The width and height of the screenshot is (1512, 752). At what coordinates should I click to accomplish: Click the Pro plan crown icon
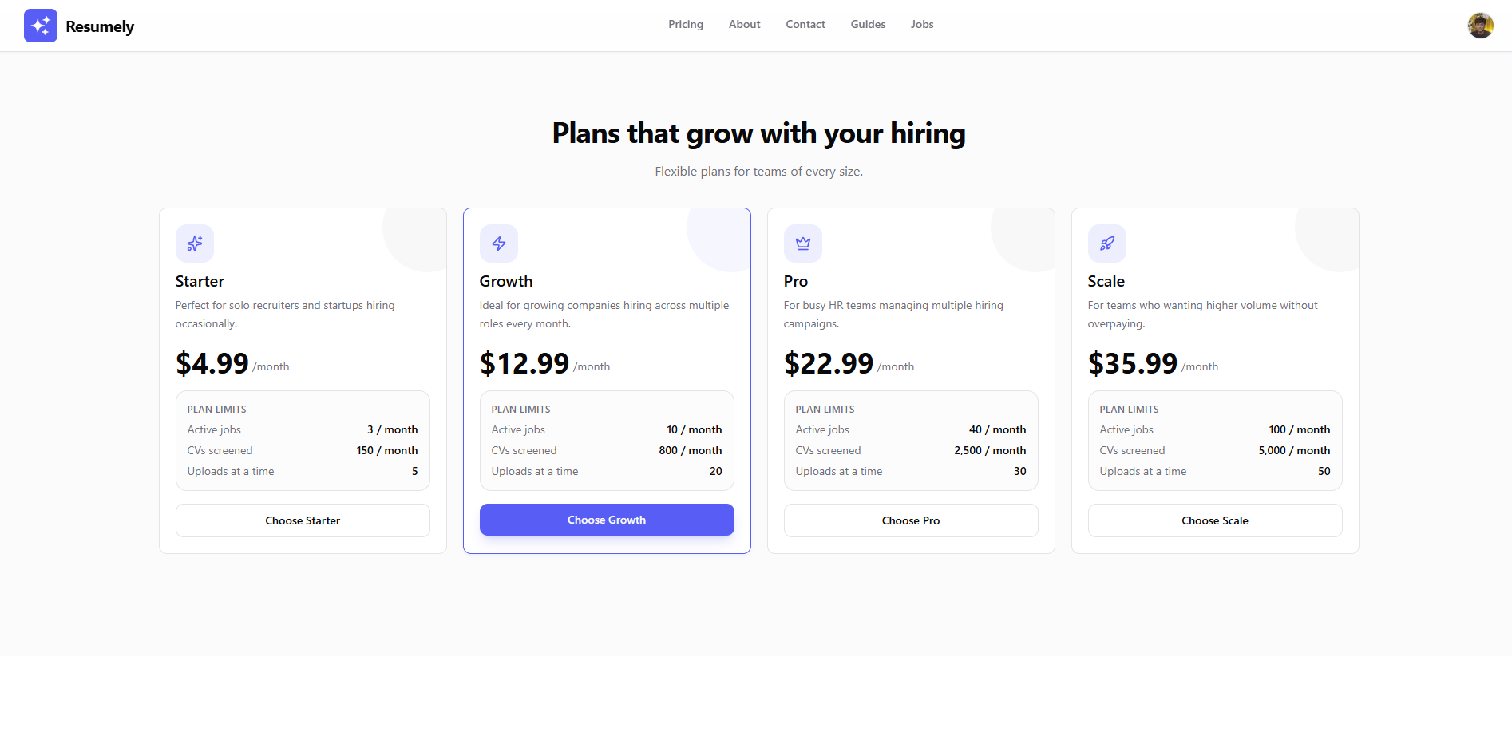[803, 243]
